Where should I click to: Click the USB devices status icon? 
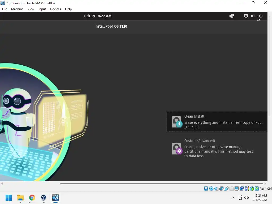[226, 189]
